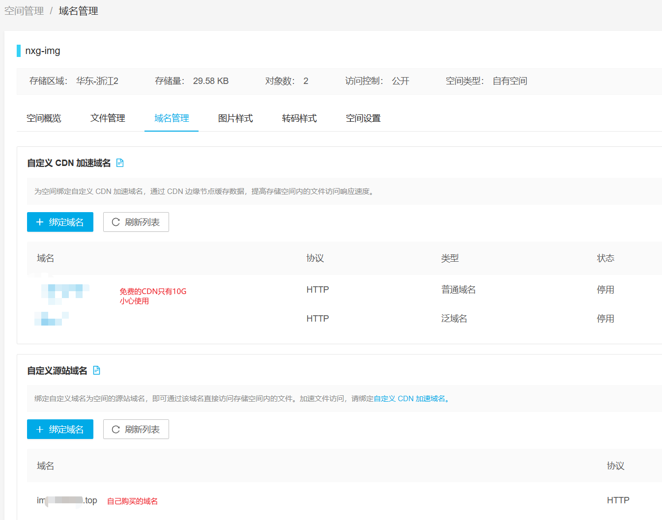Switch to the 空间设置 tab

(x=363, y=118)
